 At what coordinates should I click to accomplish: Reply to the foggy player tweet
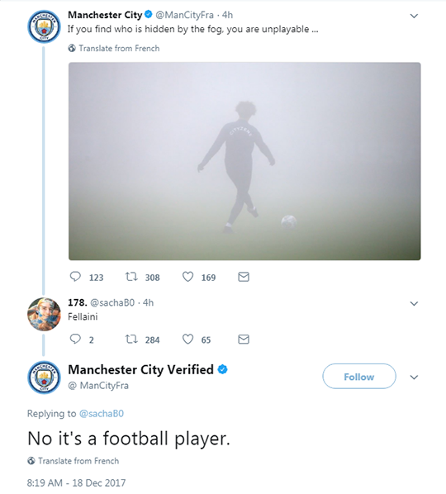point(75,277)
